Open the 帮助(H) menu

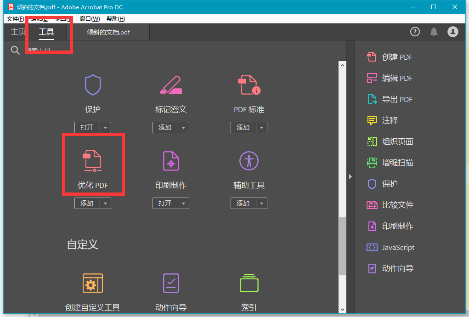(x=116, y=19)
